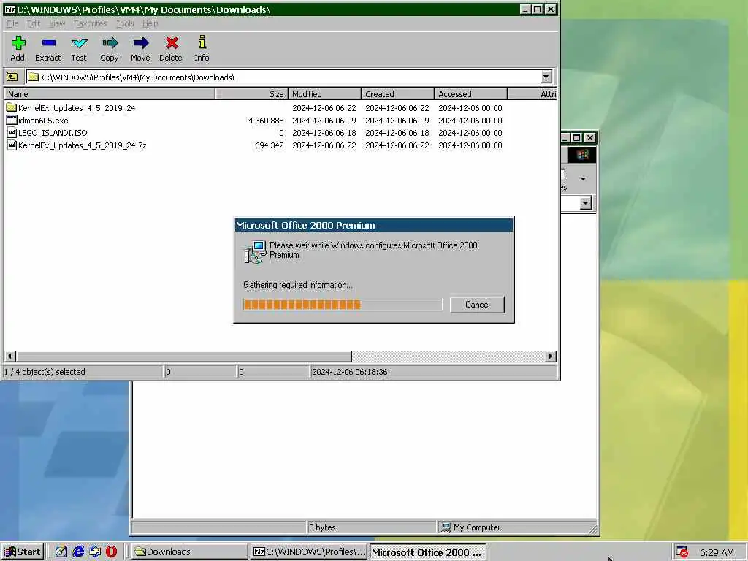This screenshot has height=561, width=748.
Task: Click the clock showing 6:29 AM
Action: [x=717, y=552]
